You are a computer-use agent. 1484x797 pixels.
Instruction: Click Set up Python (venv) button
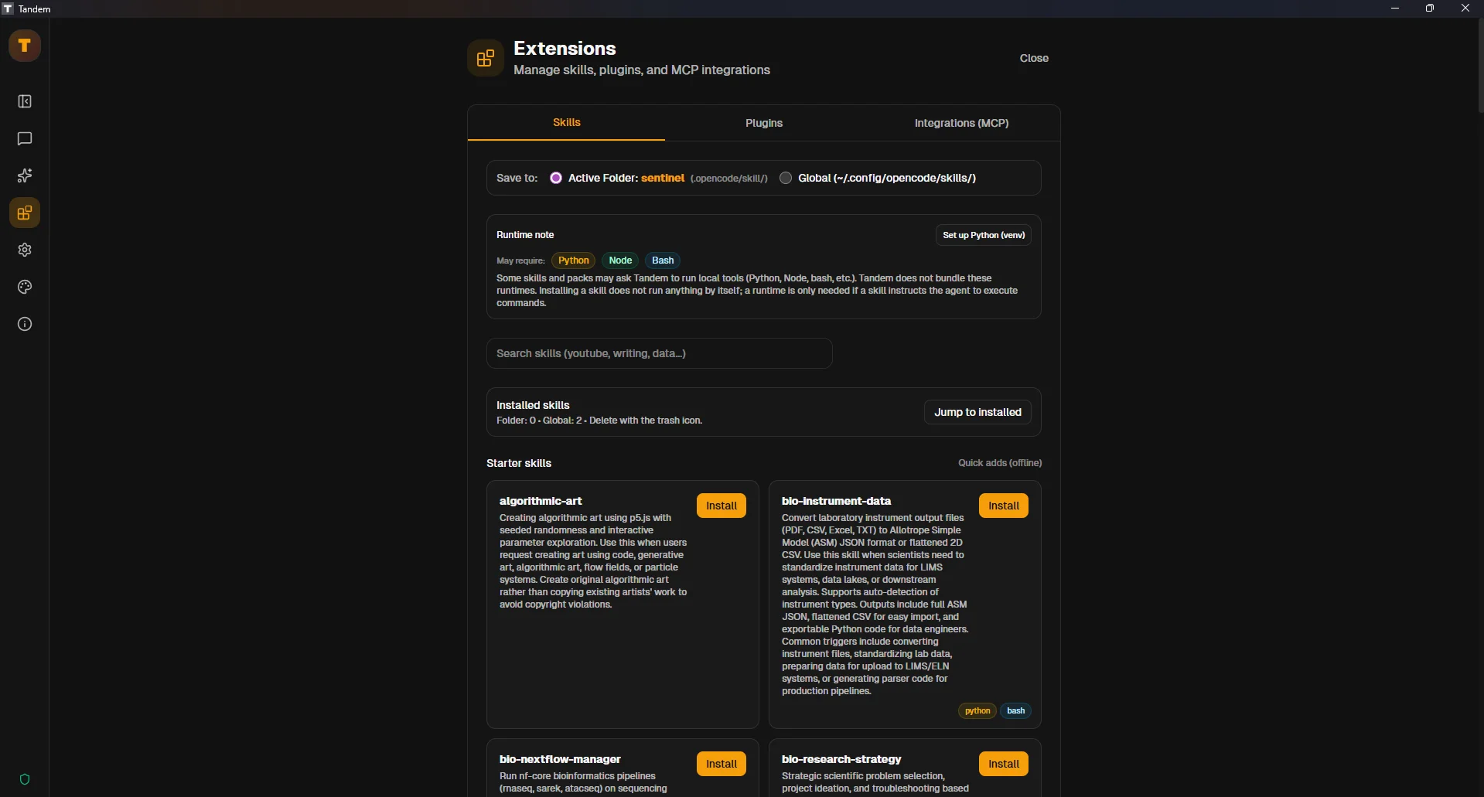point(983,235)
